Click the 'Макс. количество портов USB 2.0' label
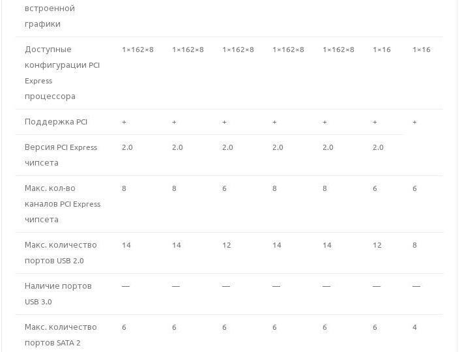 point(61,253)
